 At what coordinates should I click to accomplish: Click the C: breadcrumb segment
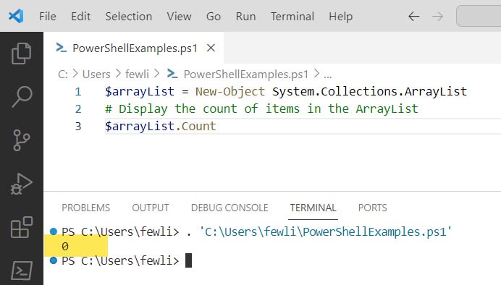point(62,75)
